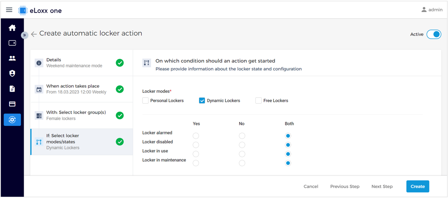Screen dimensions: 448x198
Task: Click the Cancel button
Action: tap(311, 187)
